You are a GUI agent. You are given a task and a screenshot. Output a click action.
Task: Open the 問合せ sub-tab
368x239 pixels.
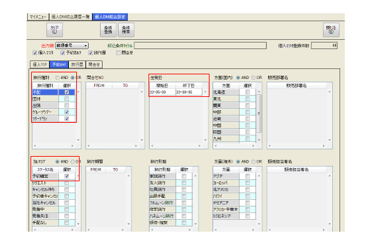coord(94,64)
